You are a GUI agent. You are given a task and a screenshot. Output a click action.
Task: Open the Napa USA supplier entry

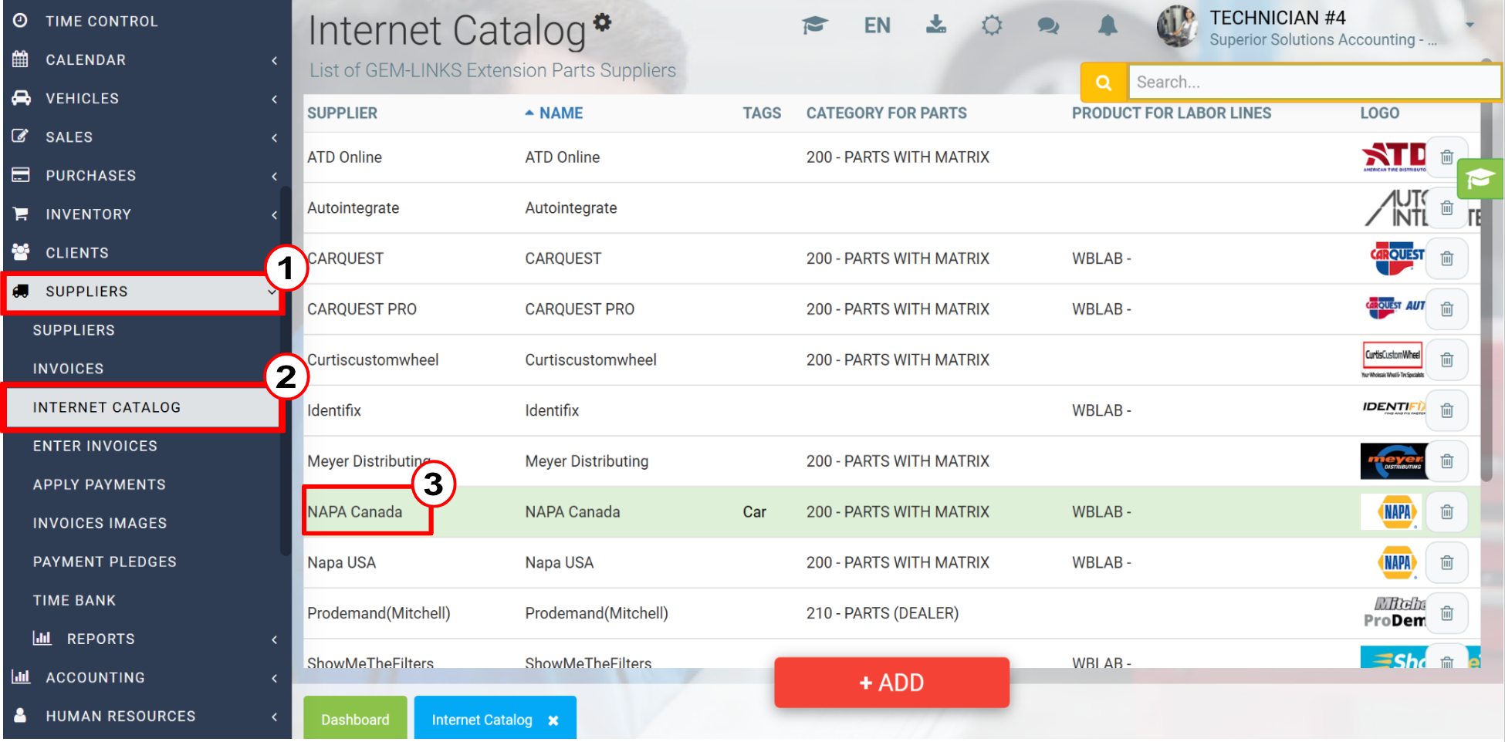pyautogui.click(x=341, y=563)
